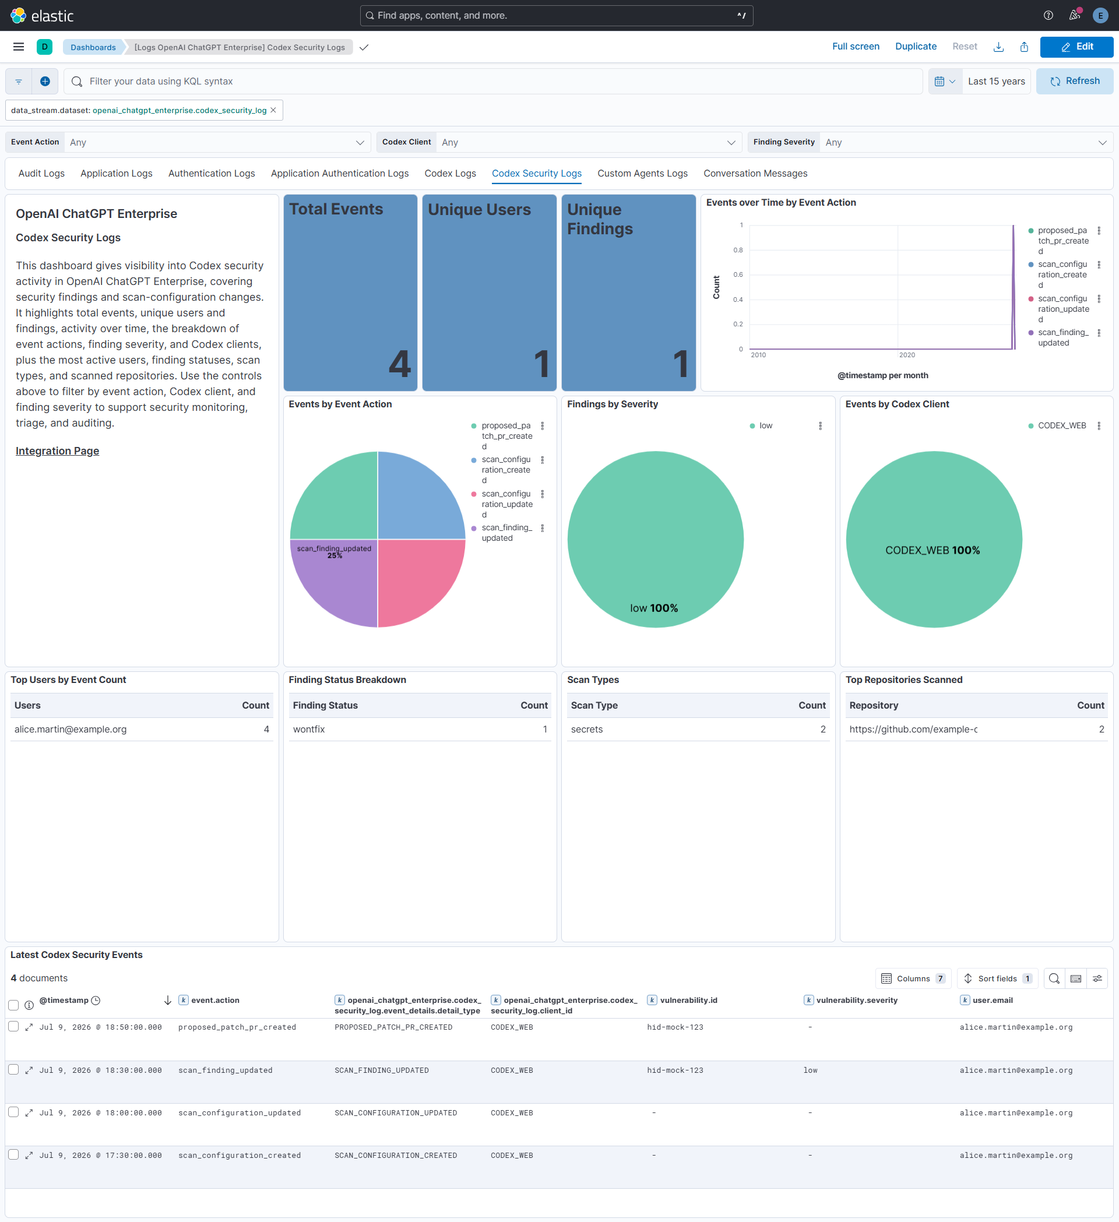Screen dimensions: 1119x1222
Task: Click the download export icon
Action: 998,47
